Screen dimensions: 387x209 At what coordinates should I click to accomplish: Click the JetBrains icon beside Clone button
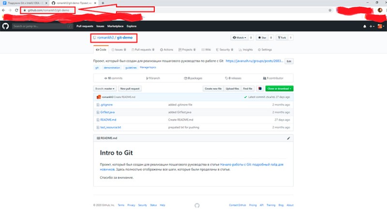260,89
